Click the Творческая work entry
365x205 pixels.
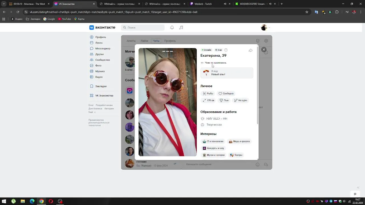click(x=211, y=125)
